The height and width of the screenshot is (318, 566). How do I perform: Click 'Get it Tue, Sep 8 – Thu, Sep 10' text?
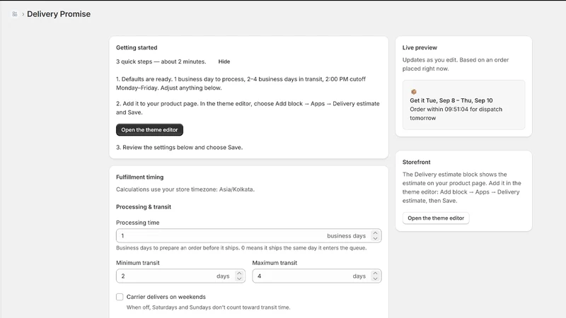point(451,100)
